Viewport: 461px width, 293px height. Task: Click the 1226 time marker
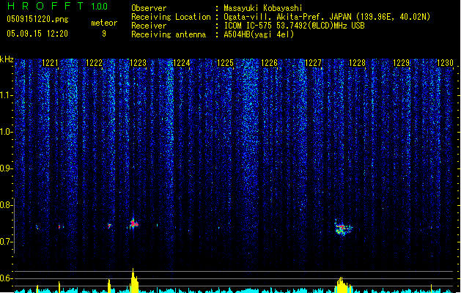pyautogui.click(x=269, y=62)
